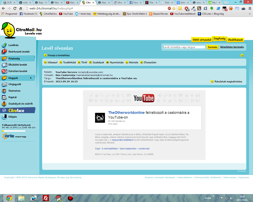Open TheOtherworldonline channel link
This screenshot has height=202, width=253.
(x=126, y=113)
